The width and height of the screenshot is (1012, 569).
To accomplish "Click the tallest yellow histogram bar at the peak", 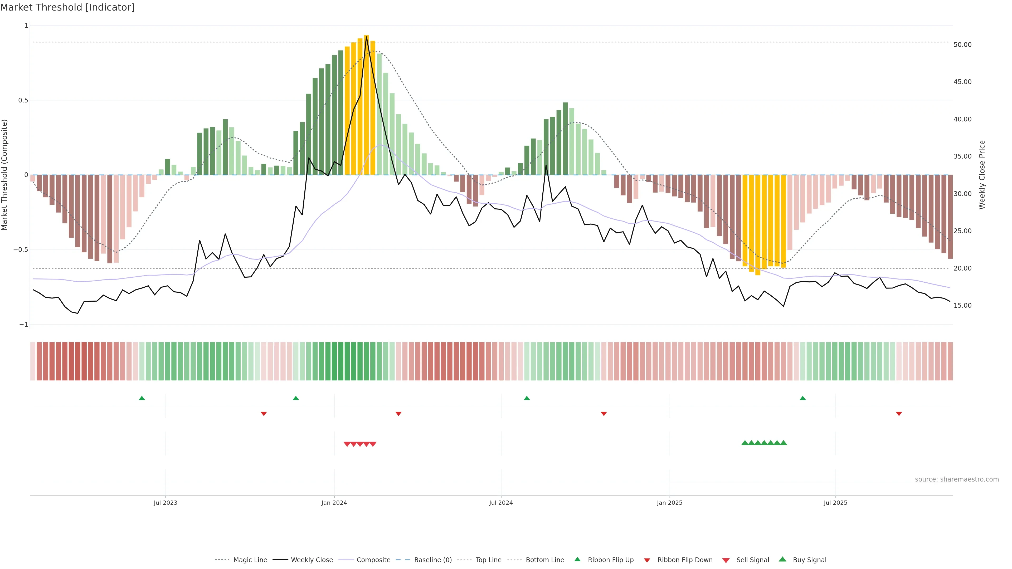I will (366, 105).
